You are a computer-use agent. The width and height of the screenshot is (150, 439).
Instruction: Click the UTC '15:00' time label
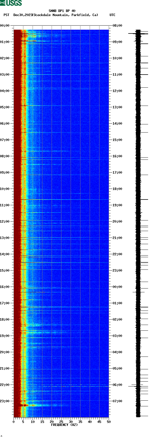coord(117,140)
